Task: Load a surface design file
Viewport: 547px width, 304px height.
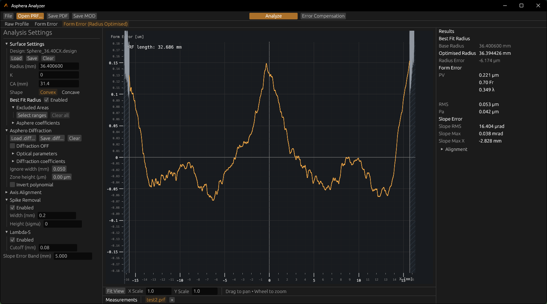Action: pyautogui.click(x=16, y=58)
